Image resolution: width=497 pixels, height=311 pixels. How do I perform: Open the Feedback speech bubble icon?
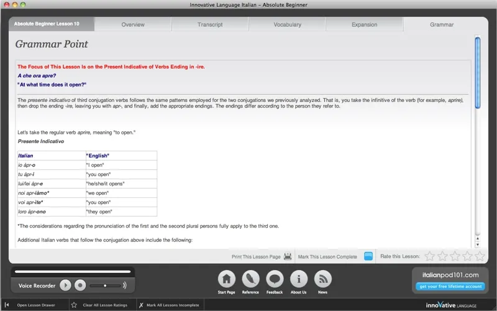click(x=275, y=279)
